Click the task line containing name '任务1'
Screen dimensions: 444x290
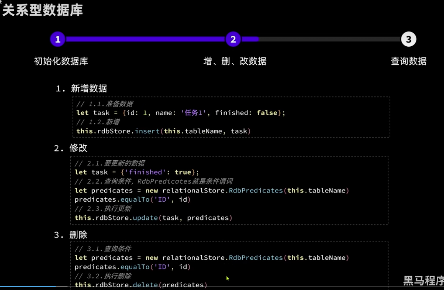pyautogui.click(x=181, y=113)
